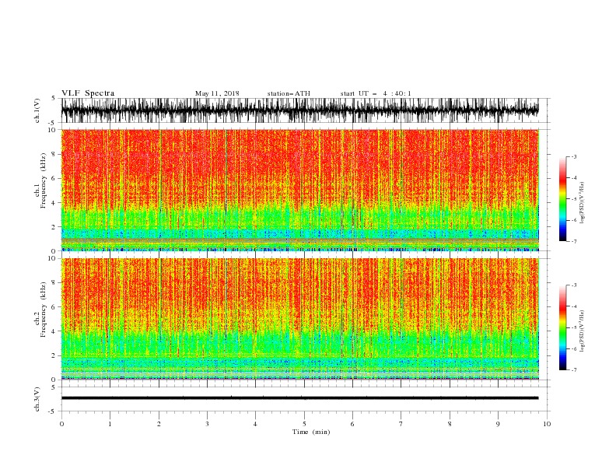Click the "station=ATH" header label
The height and width of the screenshot is (476, 616).
(289, 93)
